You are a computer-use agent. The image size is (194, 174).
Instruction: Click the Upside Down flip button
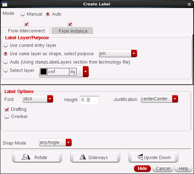coord(153,157)
